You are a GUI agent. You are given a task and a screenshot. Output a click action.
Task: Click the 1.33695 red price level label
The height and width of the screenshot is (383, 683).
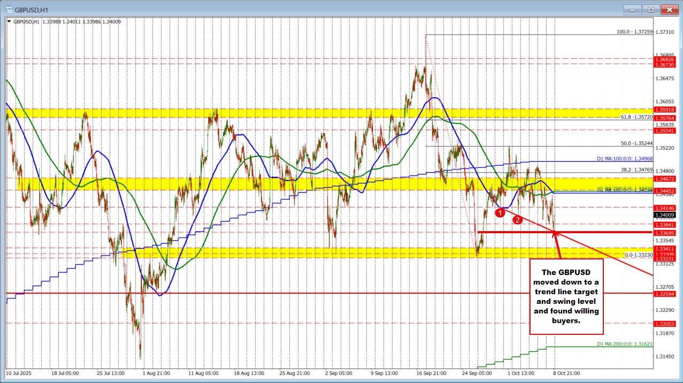(x=665, y=233)
